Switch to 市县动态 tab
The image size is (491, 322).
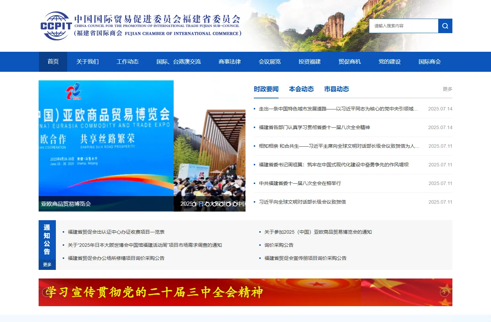[x=337, y=89]
